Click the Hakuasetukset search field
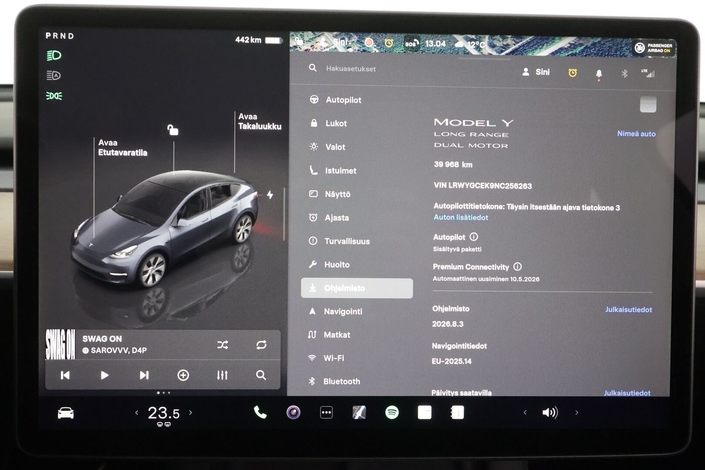This screenshot has height=470, width=705. (x=351, y=69)
